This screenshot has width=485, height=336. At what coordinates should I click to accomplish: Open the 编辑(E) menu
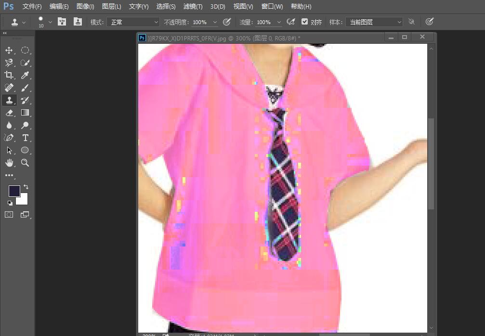pos(59,6)
